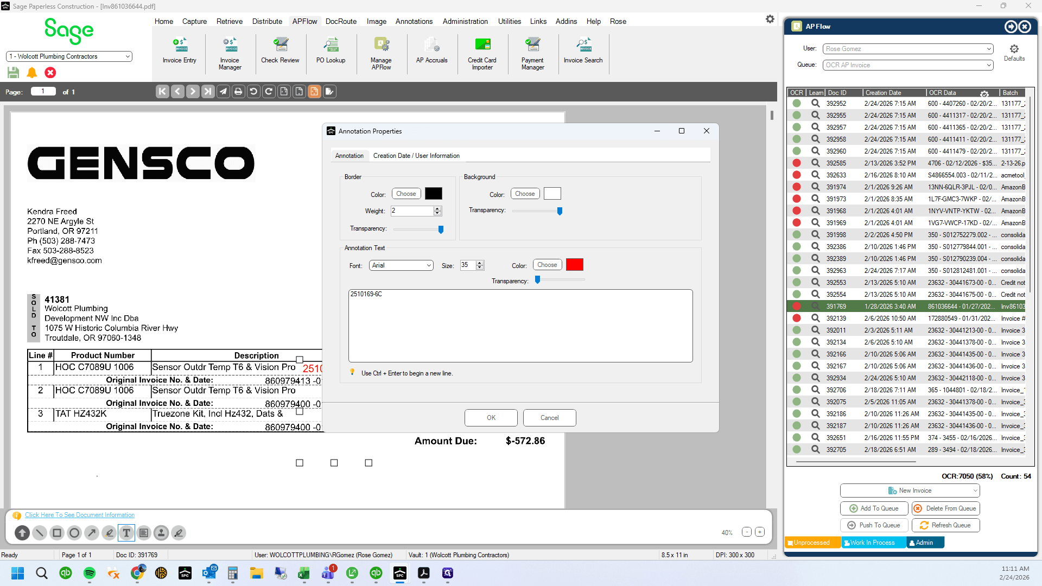Select the Unprocessed tab in APFlow
This screenshot has height=586, width=1042.
point(812,543)
